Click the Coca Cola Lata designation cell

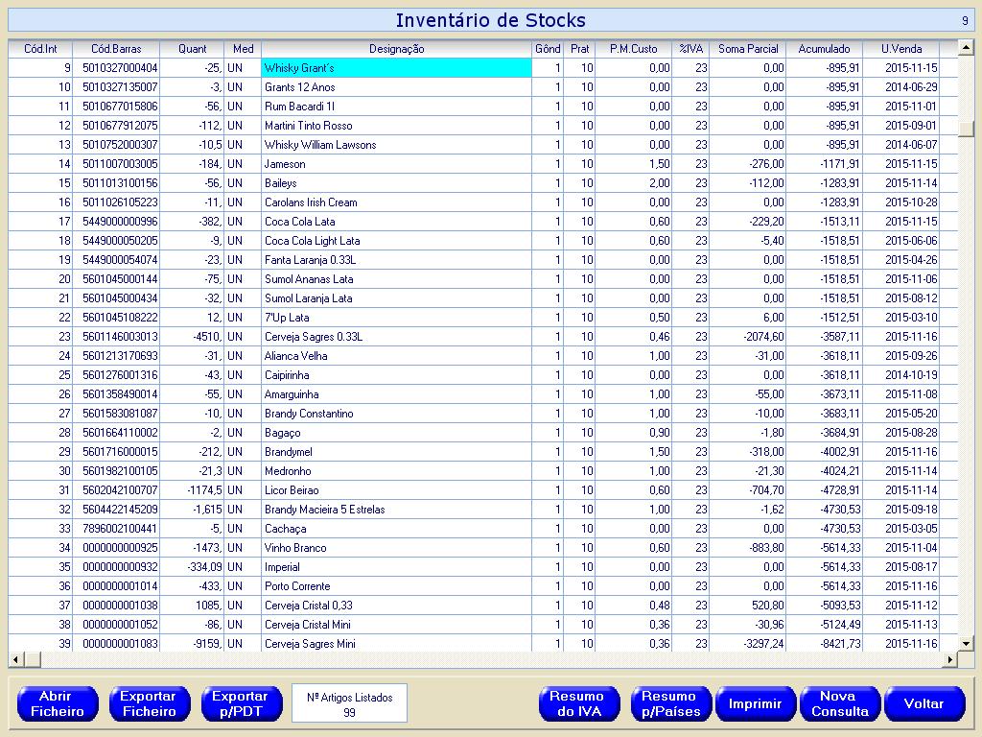(396, 222)
